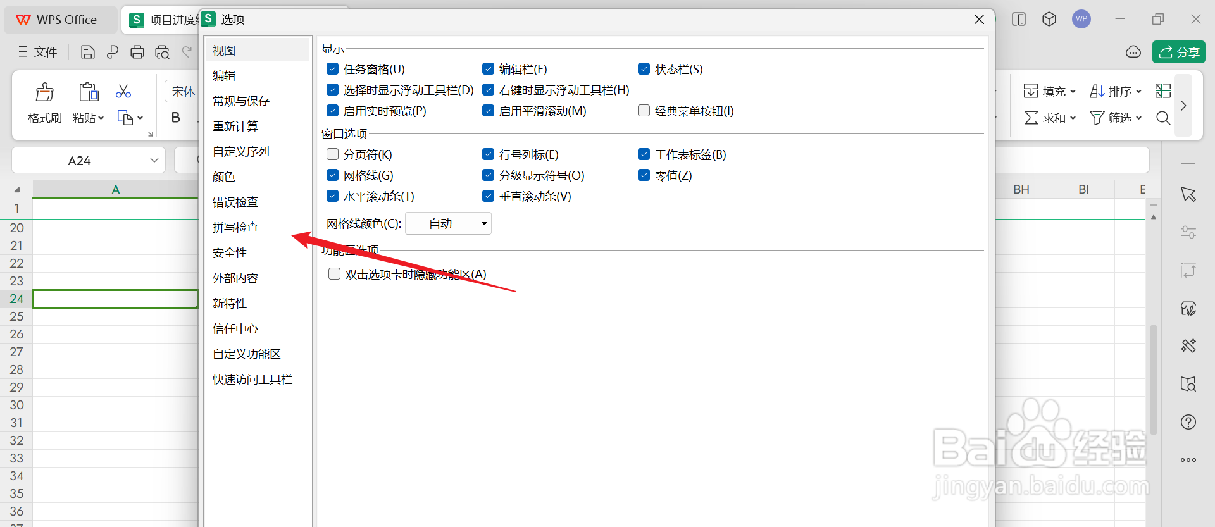Screen dimensions: 1215x527
Task: Open the 网格线颜色 自动 dropdown
Action: click(x=448, y=223)
